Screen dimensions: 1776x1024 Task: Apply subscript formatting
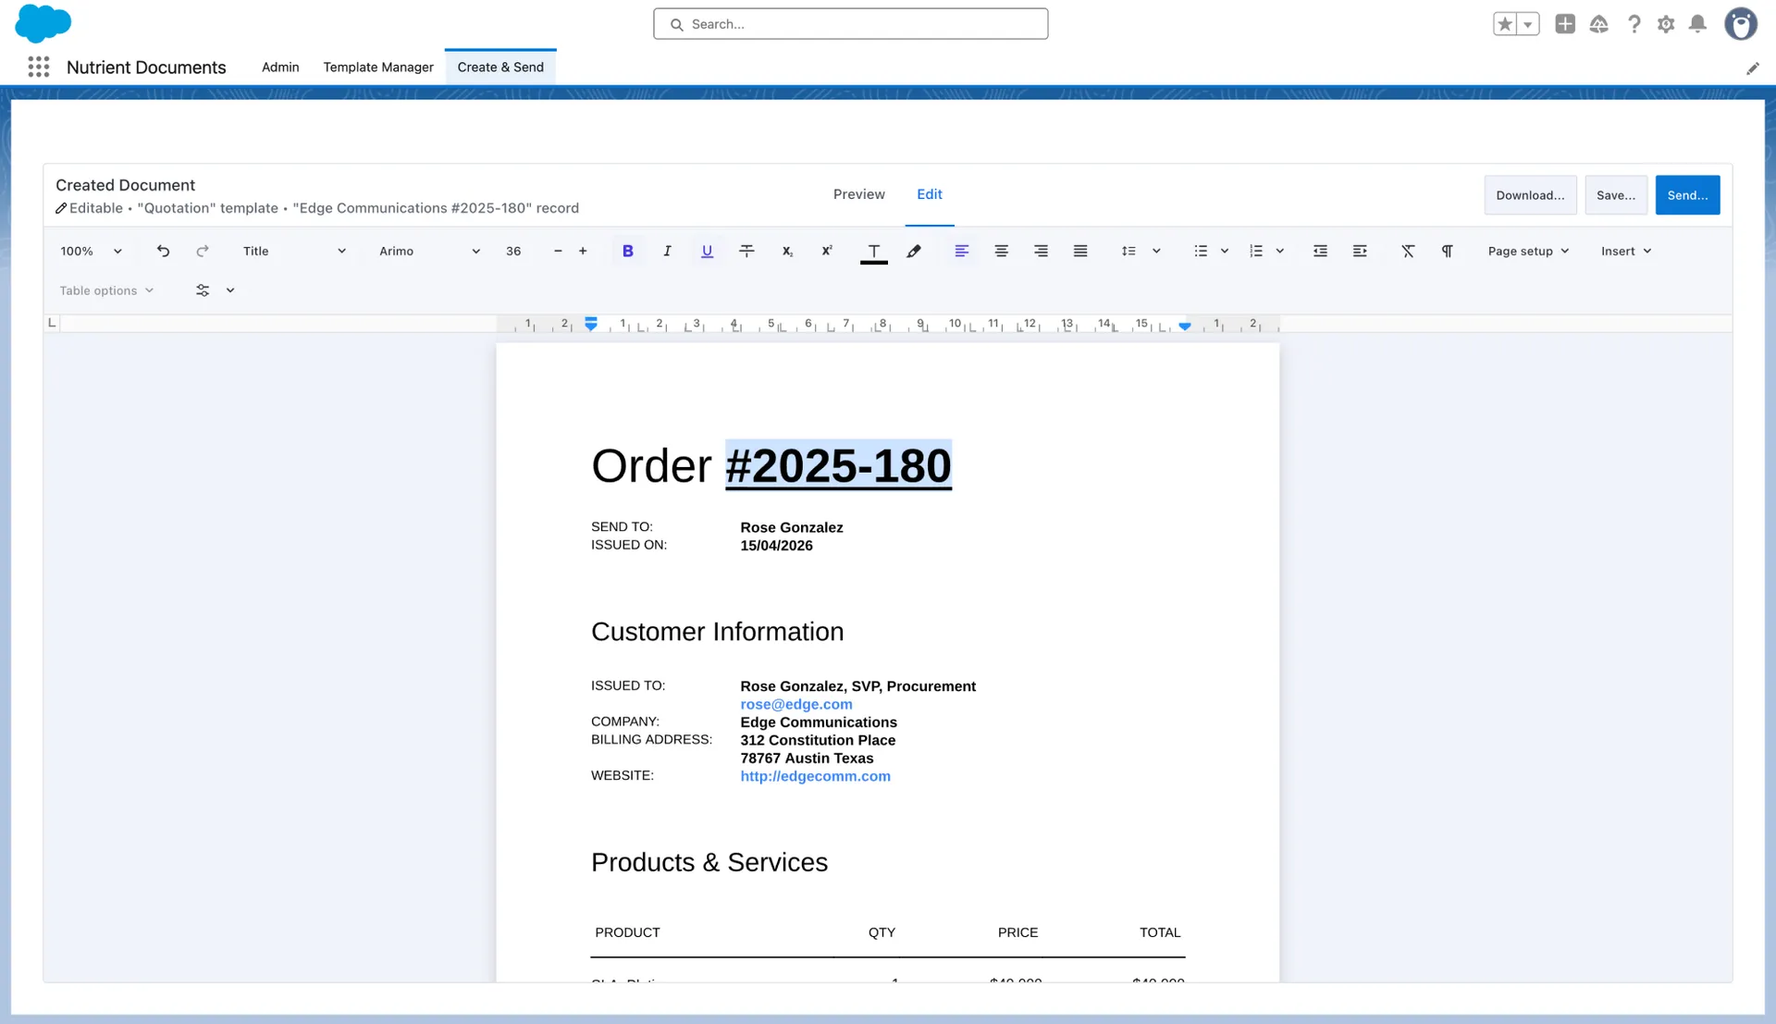pyautogui.click(x=787, y=251)
